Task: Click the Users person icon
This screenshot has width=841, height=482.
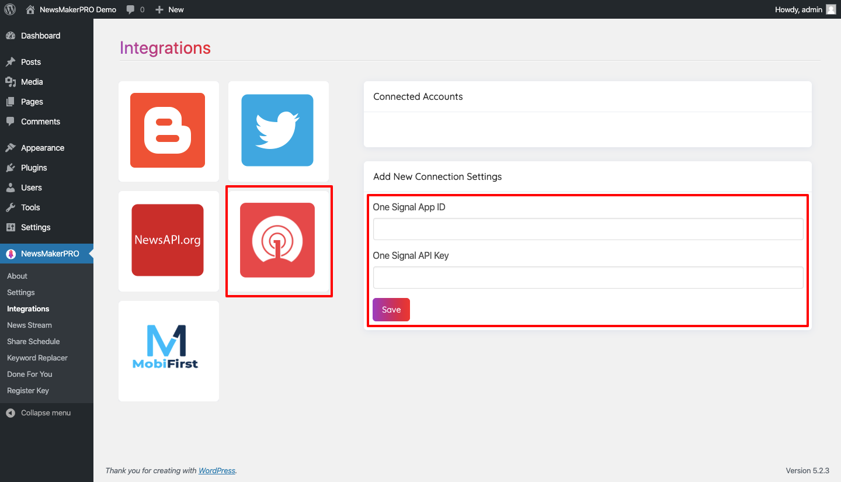Action: tap(11, 188)
